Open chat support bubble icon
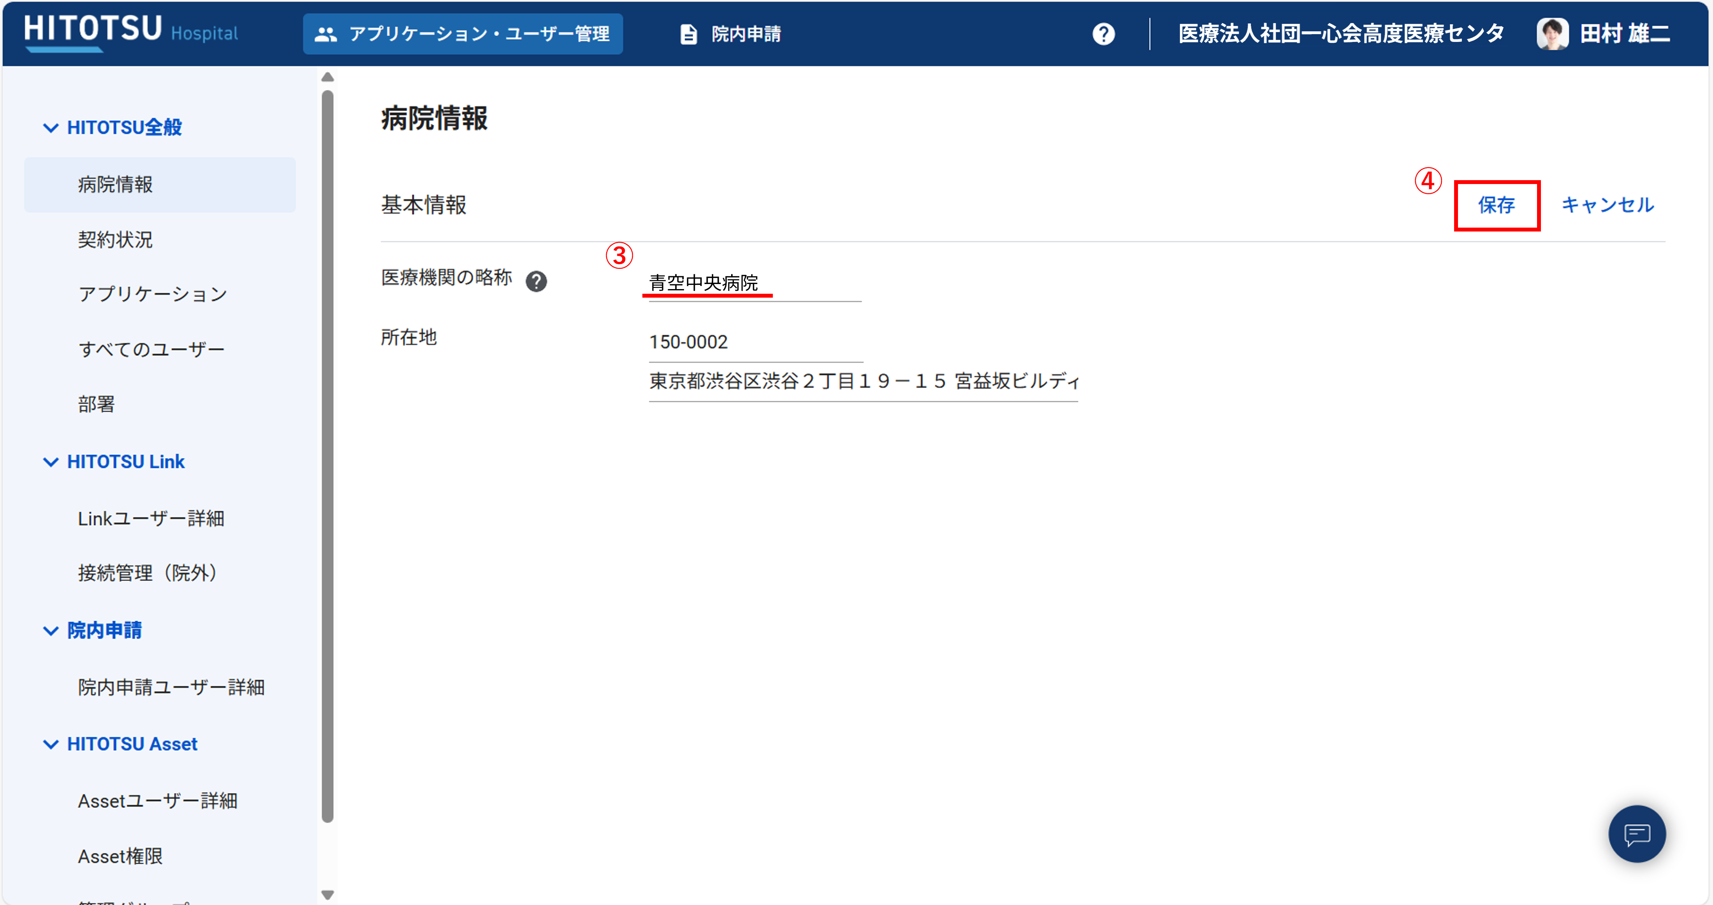This screenshot has width=1713, height=905. (1637, 834)
